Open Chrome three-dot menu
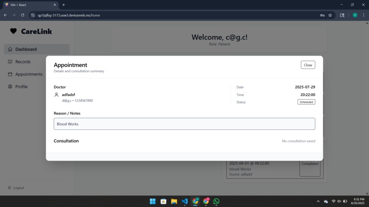Viewport: 369px width, 207px height. pos(364,15)
